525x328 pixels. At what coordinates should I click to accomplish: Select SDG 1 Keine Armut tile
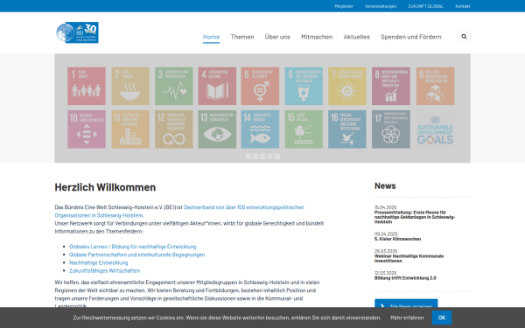click(87, 86)
